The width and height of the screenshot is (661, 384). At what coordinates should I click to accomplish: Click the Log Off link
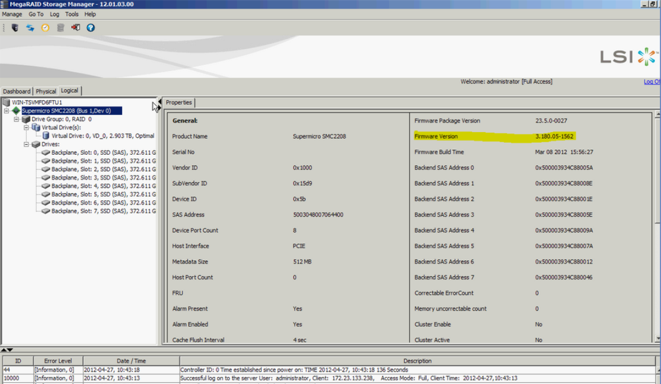652,82
